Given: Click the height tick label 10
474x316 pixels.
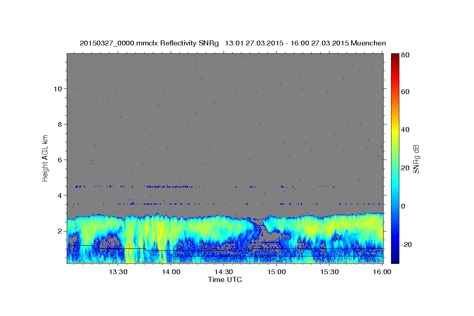Looking at the screenshot, I should (58, 88).
